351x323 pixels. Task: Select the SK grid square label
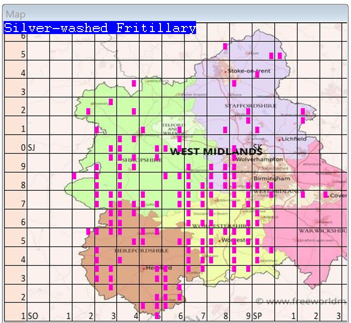(x=258, y=147)
